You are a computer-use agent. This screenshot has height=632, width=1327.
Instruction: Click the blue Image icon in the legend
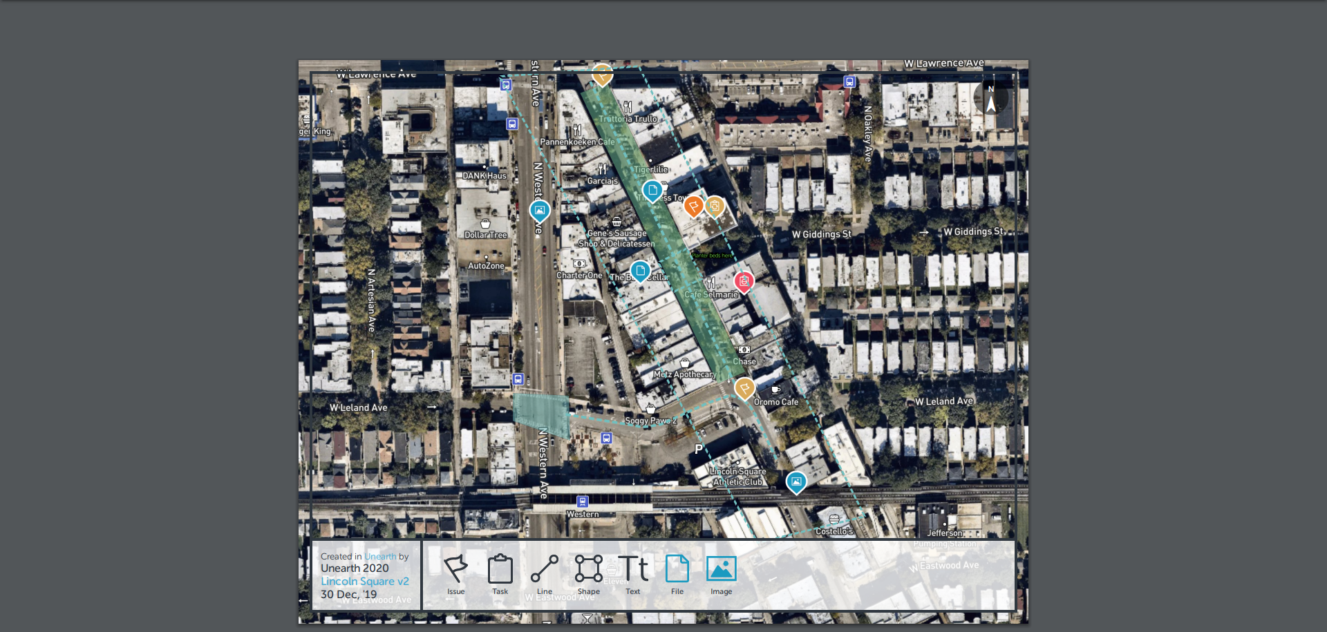[721, 568]
